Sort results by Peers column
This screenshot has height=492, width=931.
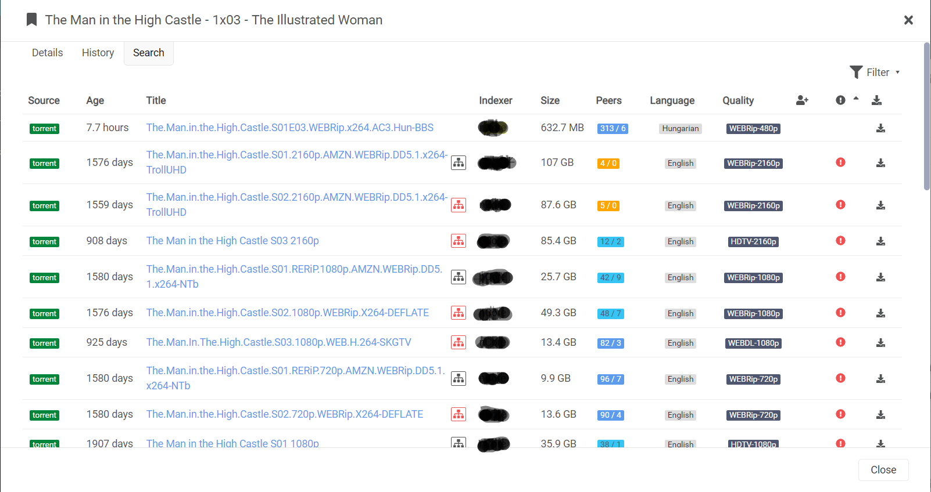[x=608, y=100]
